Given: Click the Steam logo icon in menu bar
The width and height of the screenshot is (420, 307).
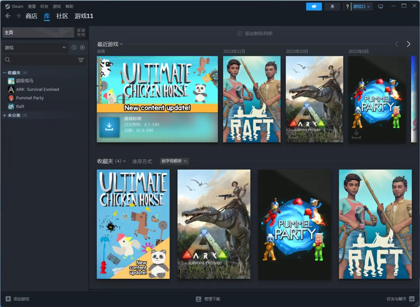Looking at the screenshot, I should coord(7,7).
